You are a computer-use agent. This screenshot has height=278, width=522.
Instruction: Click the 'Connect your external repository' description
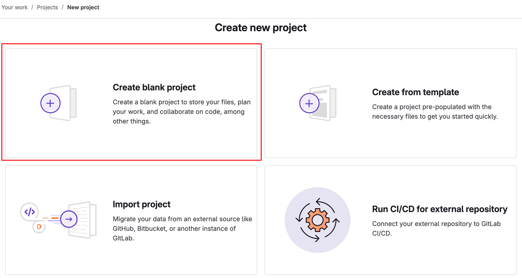coord(436,228)
